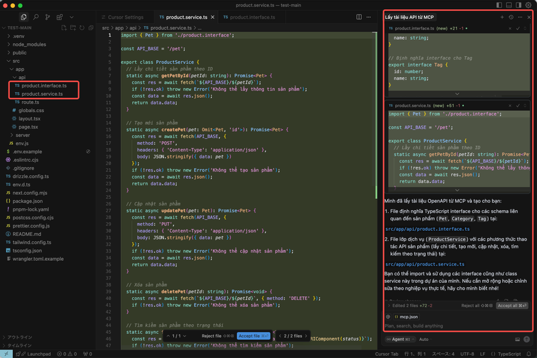The image size is (537, 358).
Task: Start a new chat with plus icon
Action: [502, 17]
